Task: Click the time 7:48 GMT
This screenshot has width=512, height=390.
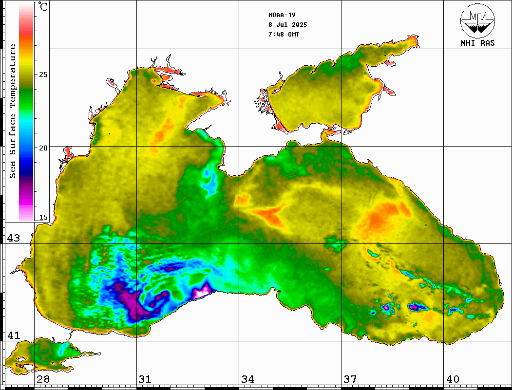Action: point(284,34)
